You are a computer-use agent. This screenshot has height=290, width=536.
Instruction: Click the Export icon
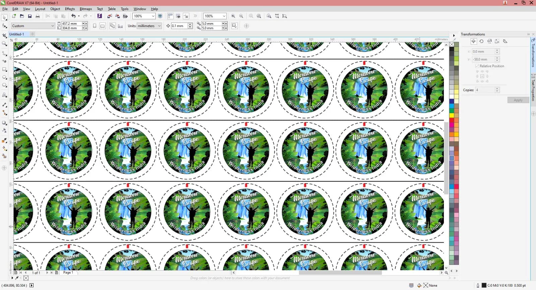tap(118, 16)
